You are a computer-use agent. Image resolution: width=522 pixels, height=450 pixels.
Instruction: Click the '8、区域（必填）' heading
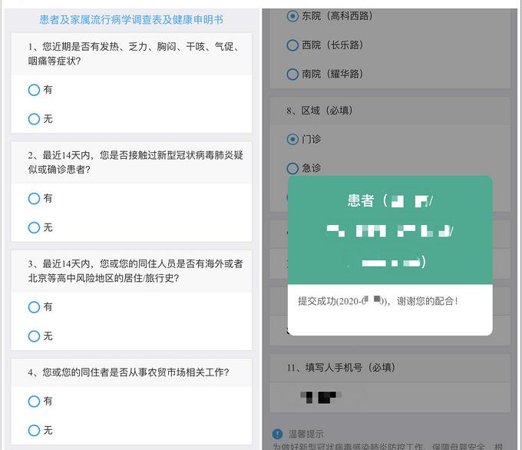(319, 111)
